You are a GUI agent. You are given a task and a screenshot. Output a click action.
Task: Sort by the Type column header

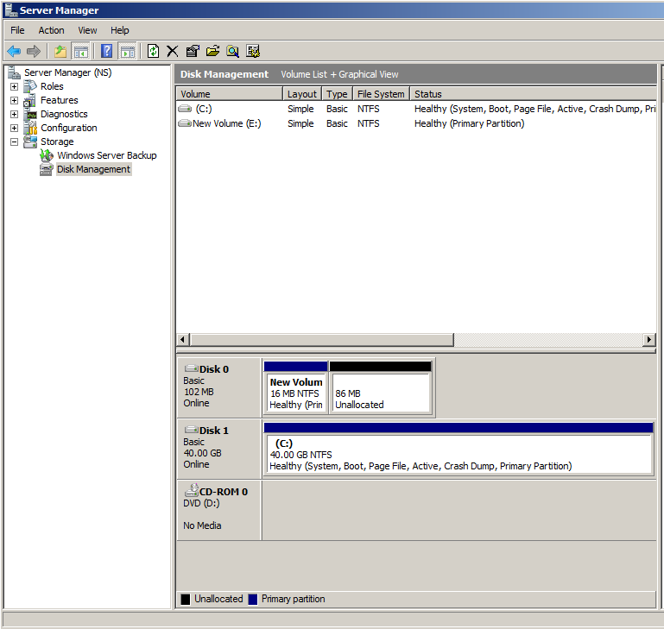337,93
